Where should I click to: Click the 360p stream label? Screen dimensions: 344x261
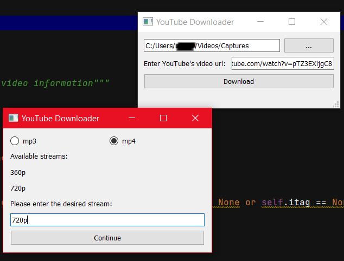(x=18, y=173)
